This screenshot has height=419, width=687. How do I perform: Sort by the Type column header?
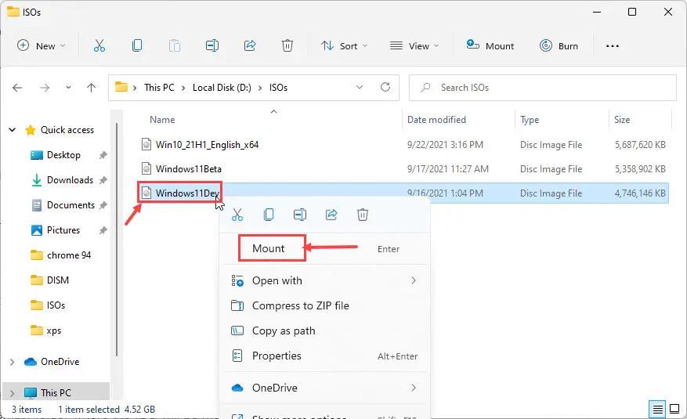(530, 120)
